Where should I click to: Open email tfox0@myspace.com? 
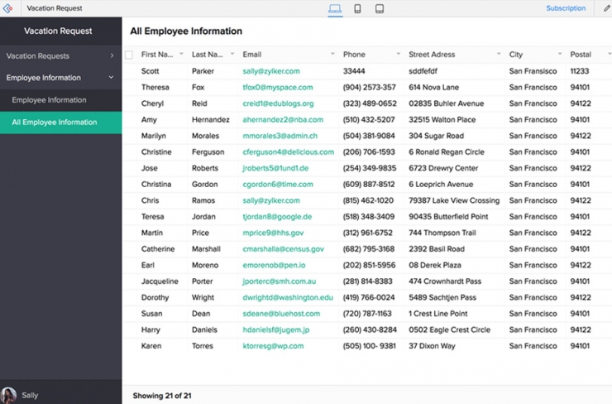(x=278, y=88)
